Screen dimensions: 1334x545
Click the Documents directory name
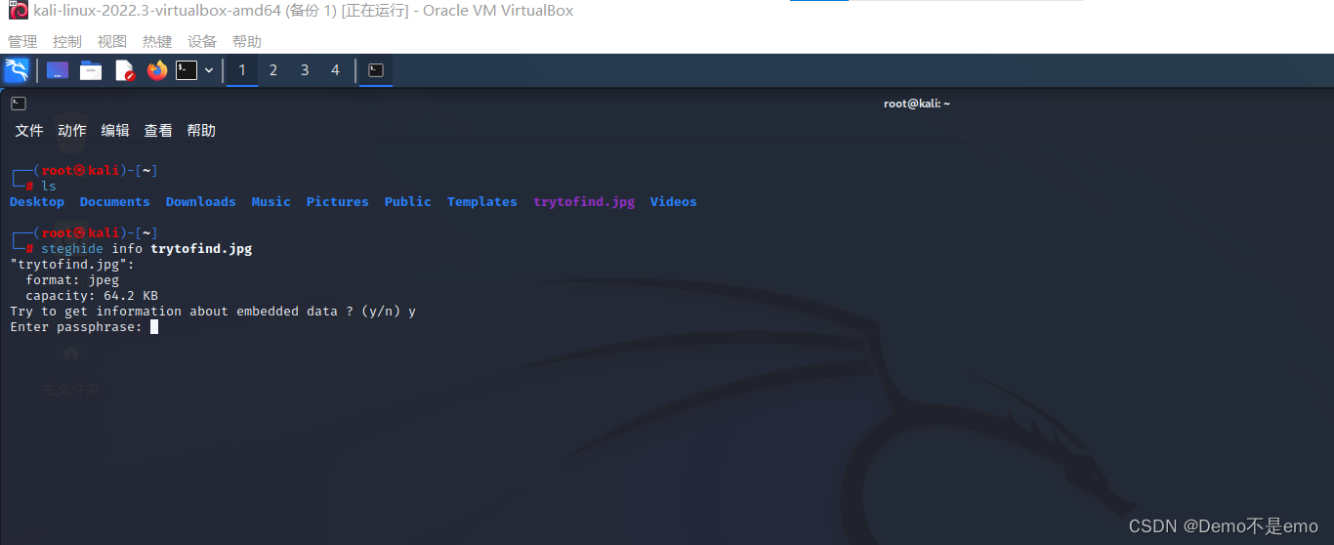tap(115, 202)
